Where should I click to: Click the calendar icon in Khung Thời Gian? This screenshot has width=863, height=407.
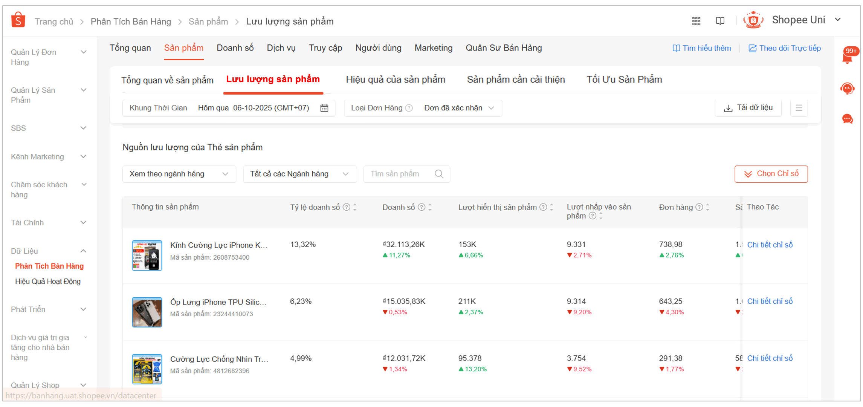pos(324,108)
